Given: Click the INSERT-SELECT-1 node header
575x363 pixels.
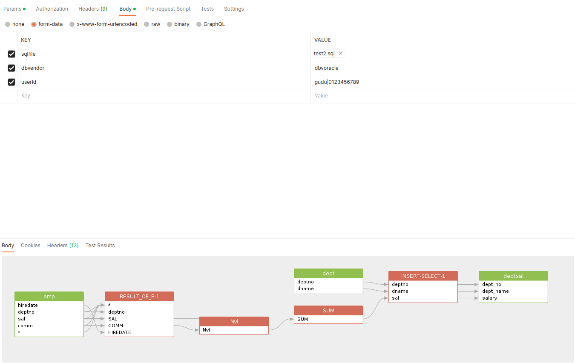Looking at the screenshot, I should [423, 276].
